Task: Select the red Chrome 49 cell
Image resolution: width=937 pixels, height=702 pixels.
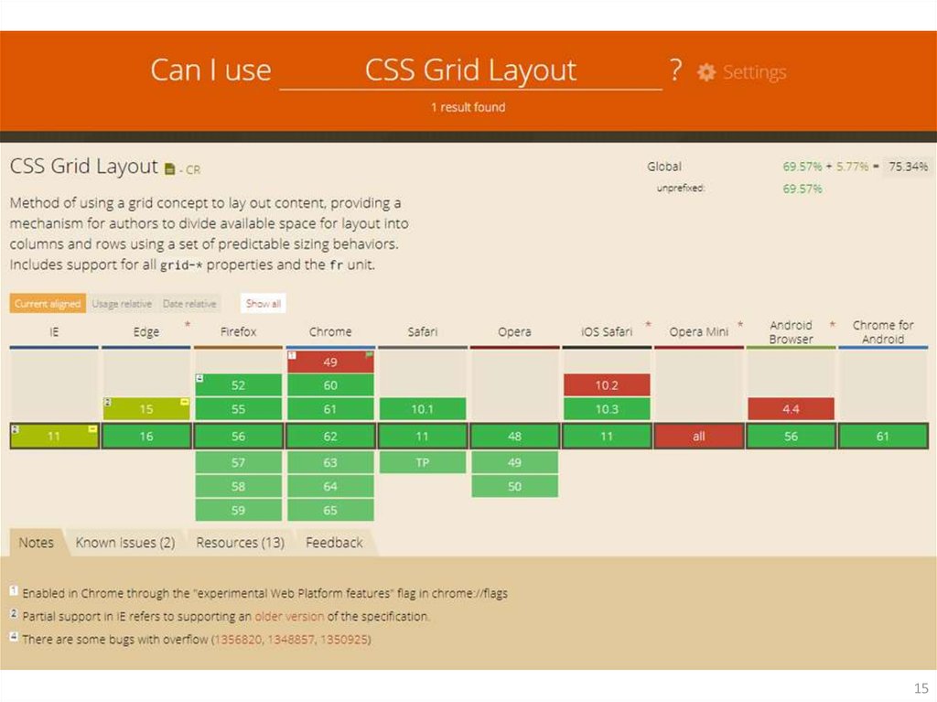Action: (x=330, y=362)
